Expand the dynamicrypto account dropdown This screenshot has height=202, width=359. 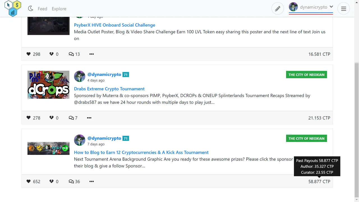tap(331, 7)
